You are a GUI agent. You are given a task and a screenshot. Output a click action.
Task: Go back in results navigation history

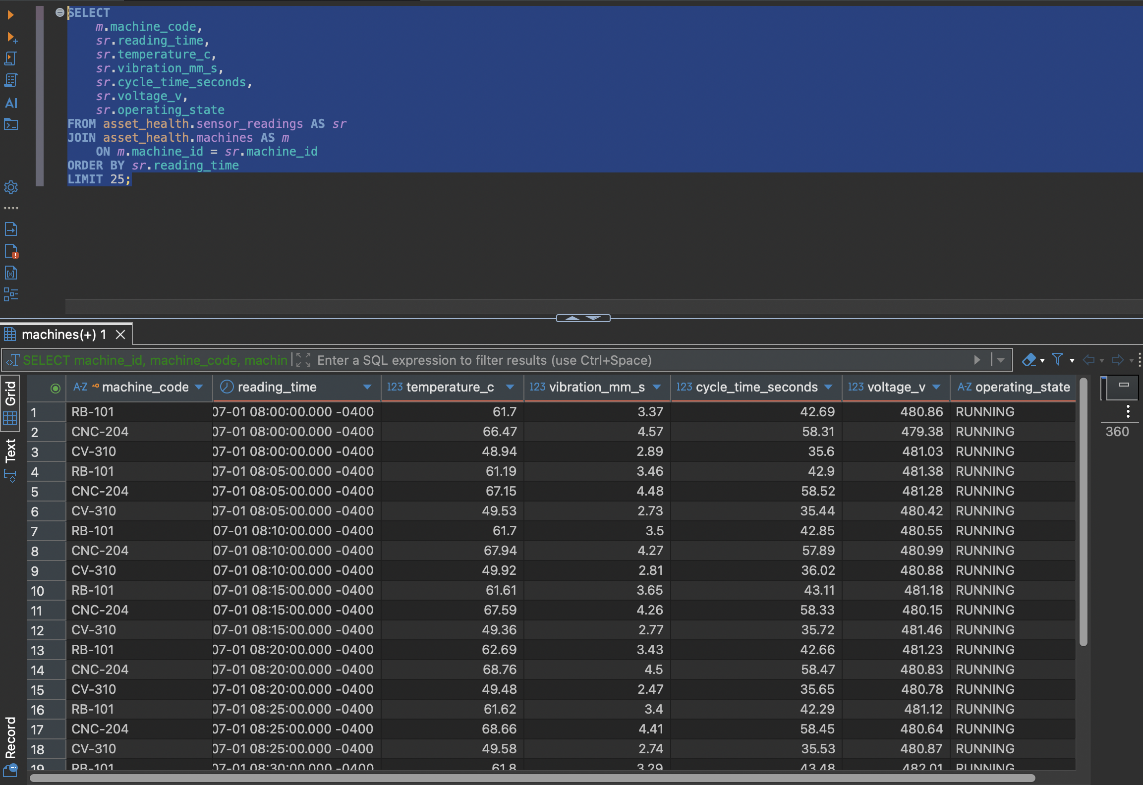pyautogui.click(x=1088, y=360)
